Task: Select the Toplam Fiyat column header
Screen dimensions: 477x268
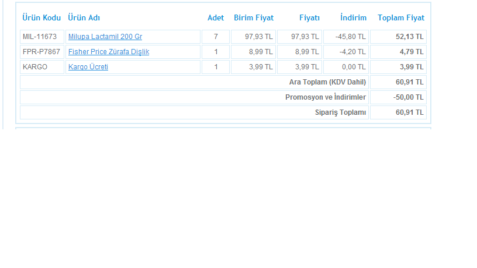Action: 401,18
